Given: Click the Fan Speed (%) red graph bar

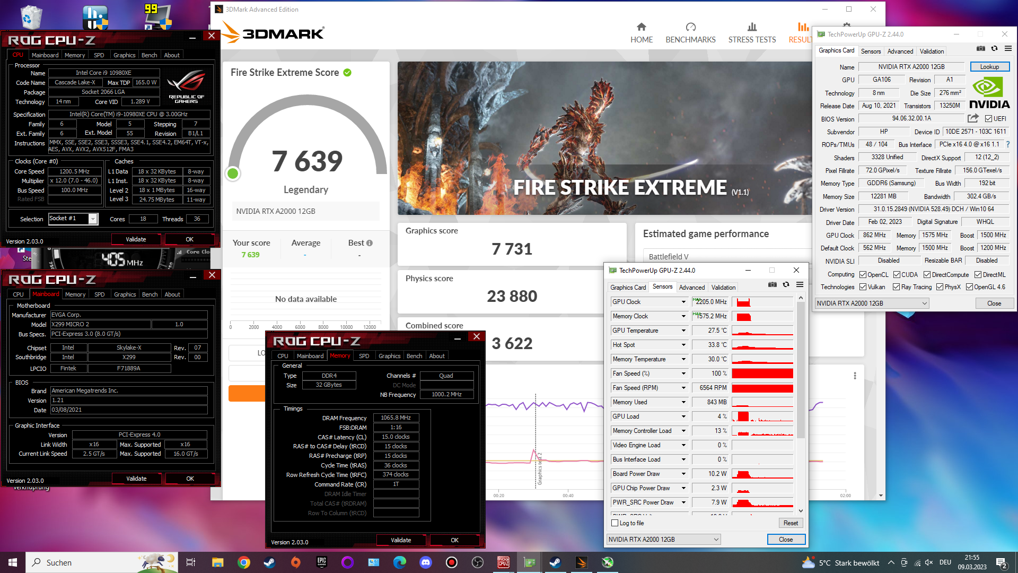Looking at the screenshot, I should (762, 374).
